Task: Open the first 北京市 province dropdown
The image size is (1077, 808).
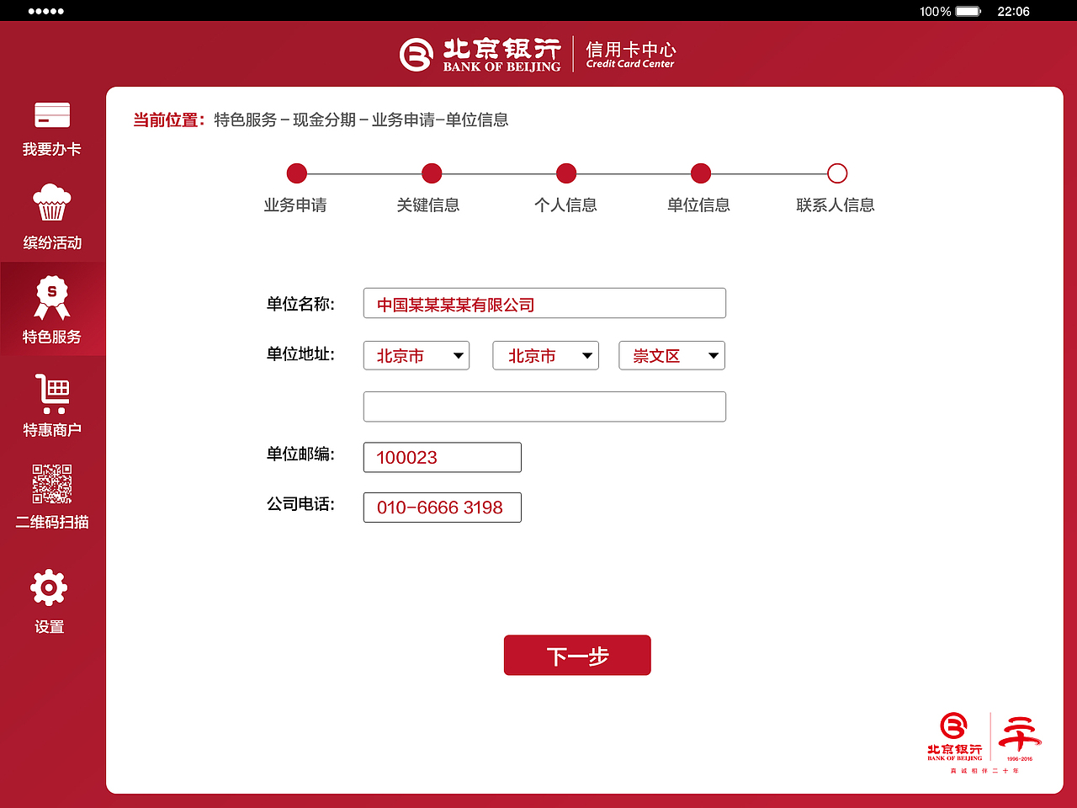Action: (x=416, y=355)
